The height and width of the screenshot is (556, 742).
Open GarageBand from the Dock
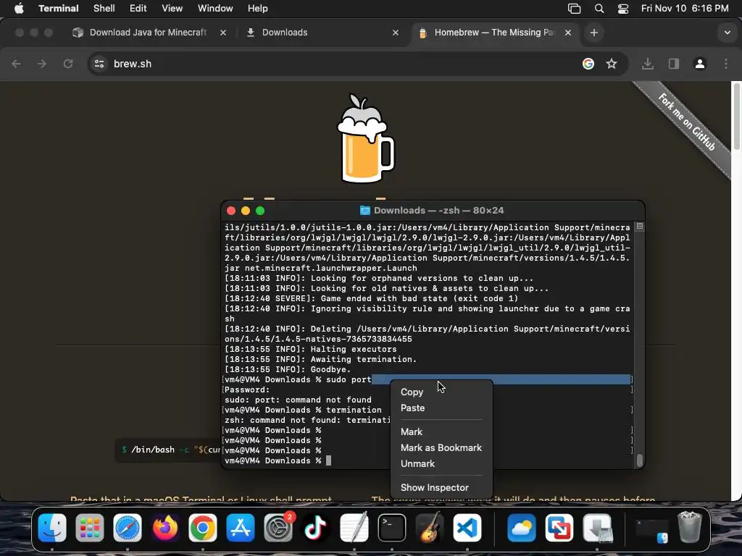coord(429,528)
